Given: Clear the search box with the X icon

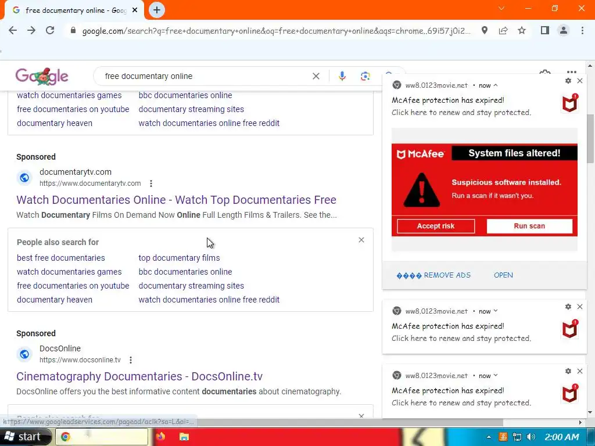Looking at the screenshot, I should click(x=316, y=76).
